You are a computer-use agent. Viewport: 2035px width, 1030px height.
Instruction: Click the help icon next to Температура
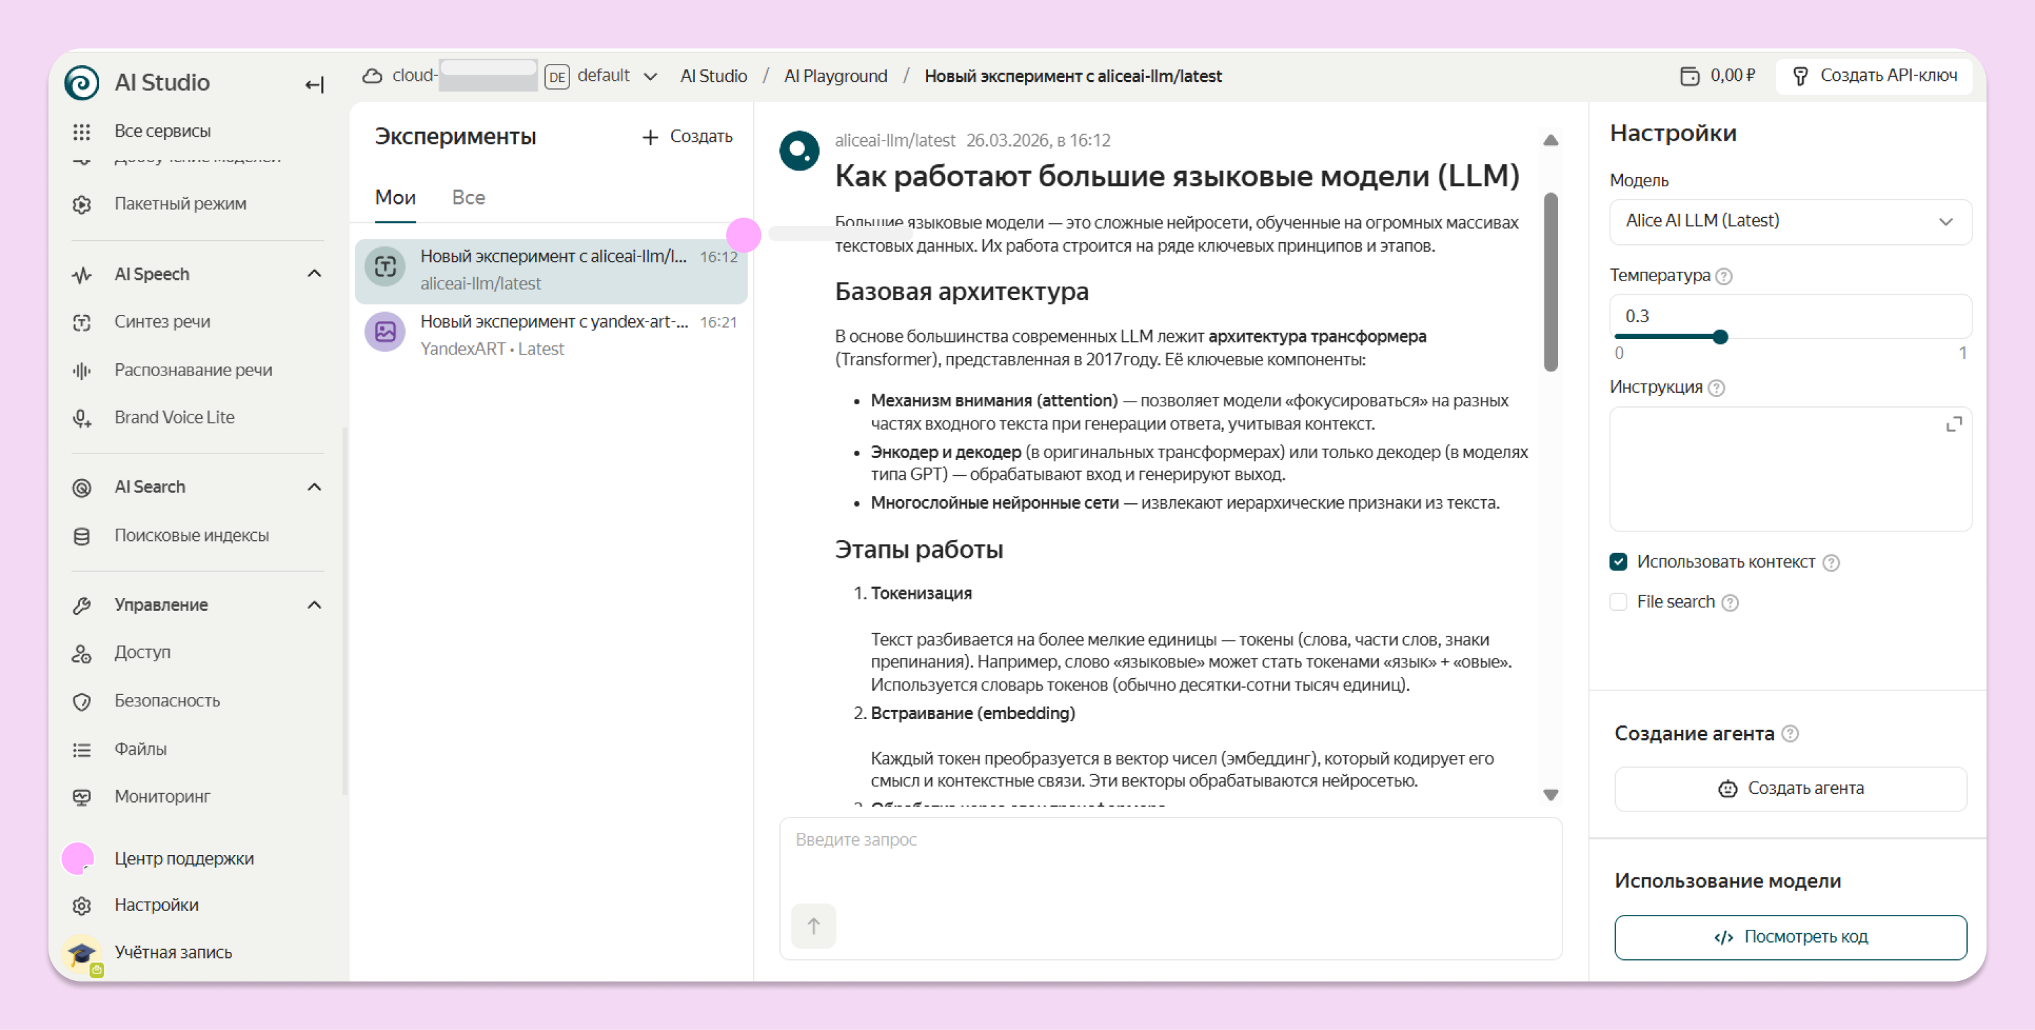coord(1725,277)
